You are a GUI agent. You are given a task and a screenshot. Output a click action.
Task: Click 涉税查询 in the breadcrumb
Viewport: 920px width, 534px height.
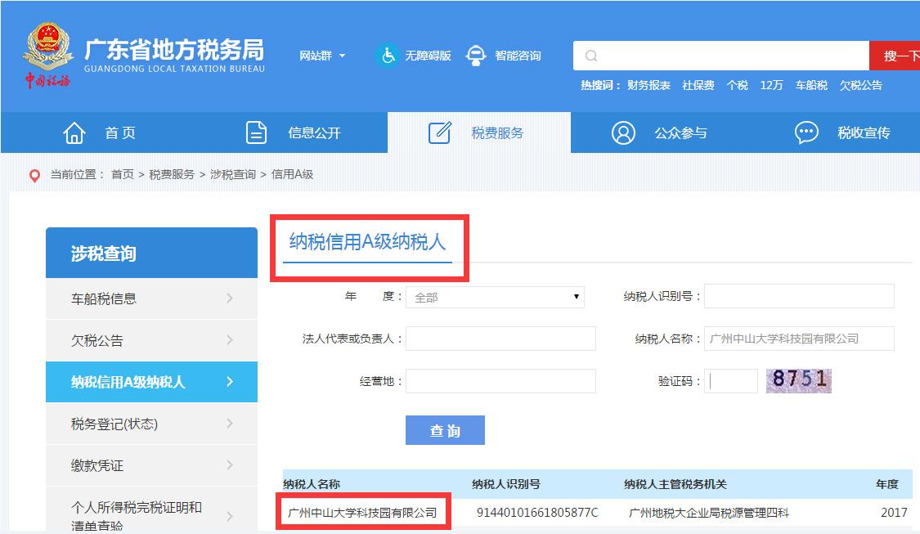233,175
